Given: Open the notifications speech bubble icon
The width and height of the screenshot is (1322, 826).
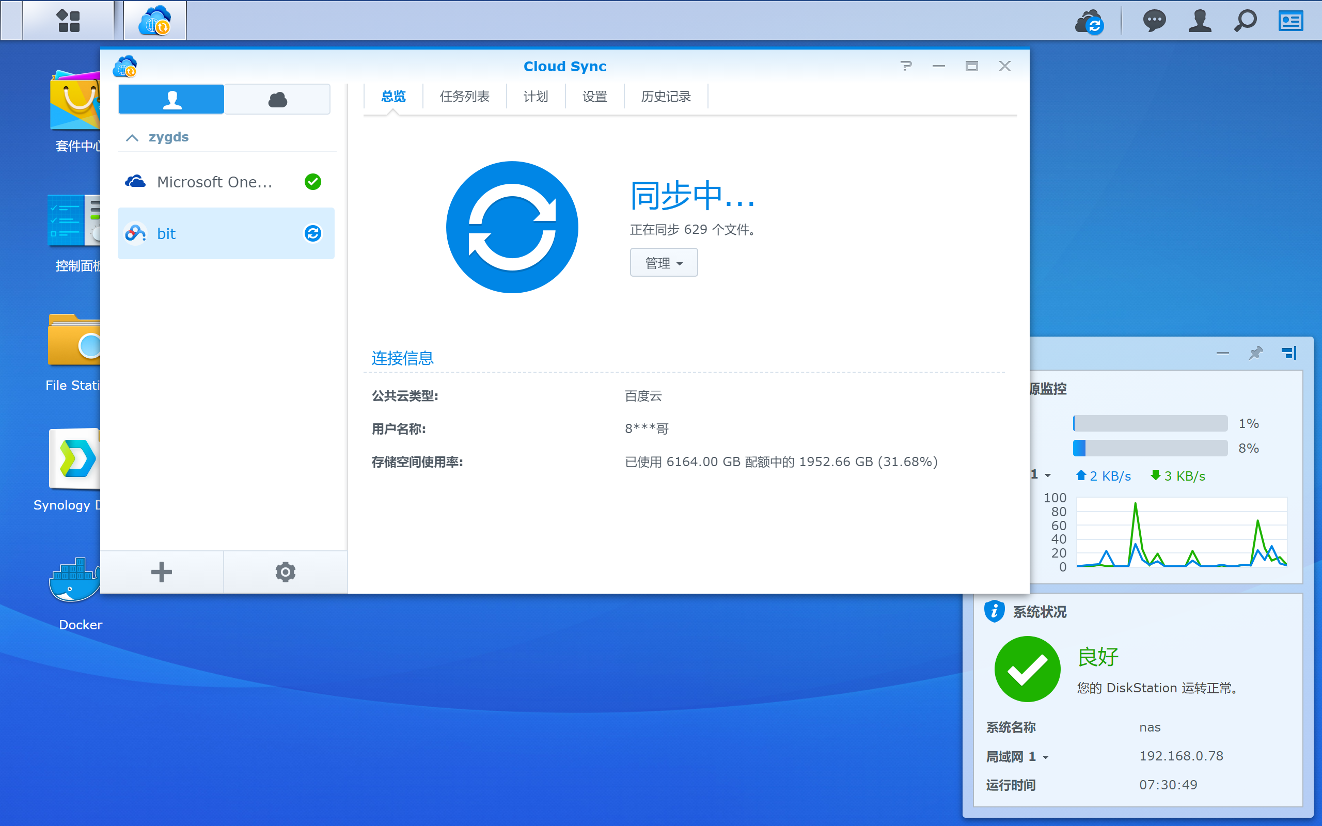Looking at the screenshot, I should [x=1154, y=21].
